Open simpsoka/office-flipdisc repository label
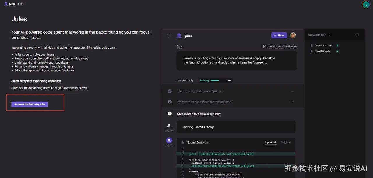This screenshot has height=178, width=373. 282,47
